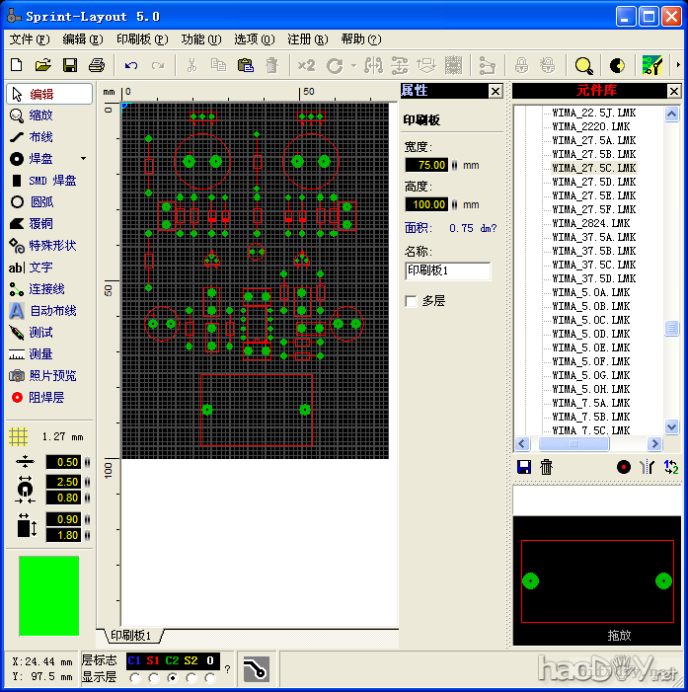Image resolution: width=688 pixels, height=692 pixels.
Task: Click the yellow grid size icon
Action: point(18,436)
